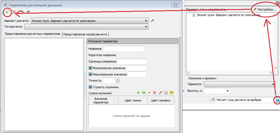Toggle the Минимальное значение checkbox
Screen dimensions: 280x133
tap(90, 68)
